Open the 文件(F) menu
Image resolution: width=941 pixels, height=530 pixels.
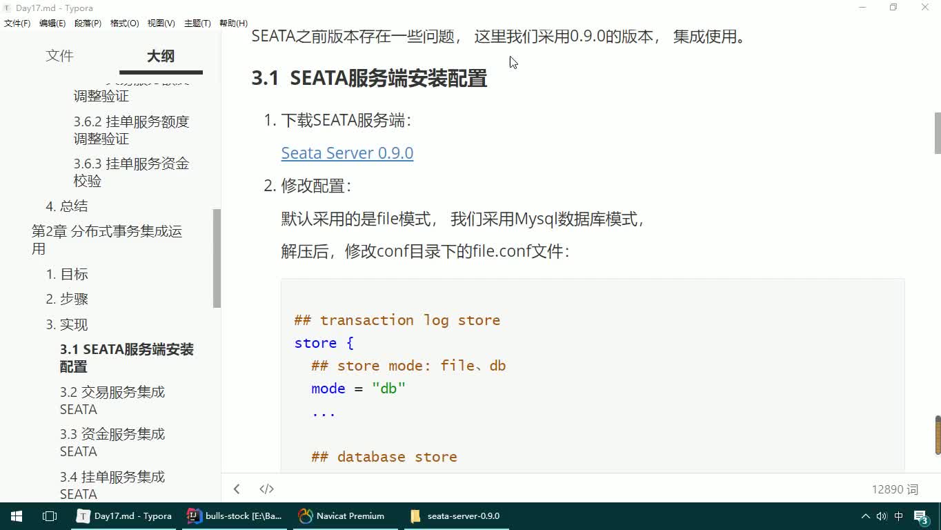point(17,23)
